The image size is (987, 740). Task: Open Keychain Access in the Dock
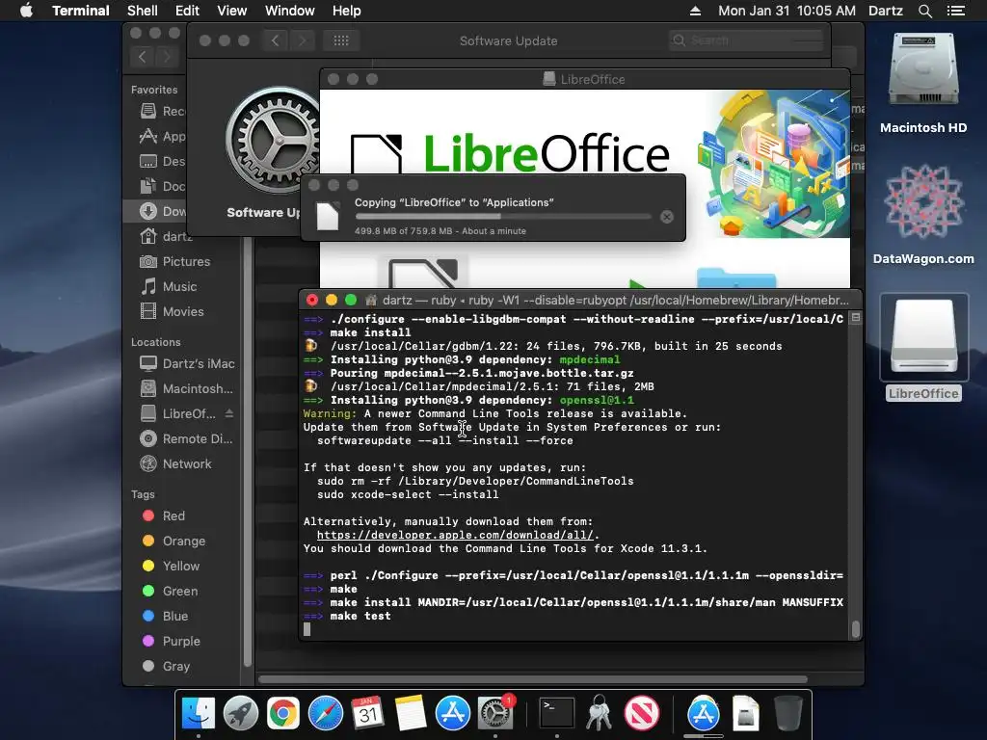[600, 714]
